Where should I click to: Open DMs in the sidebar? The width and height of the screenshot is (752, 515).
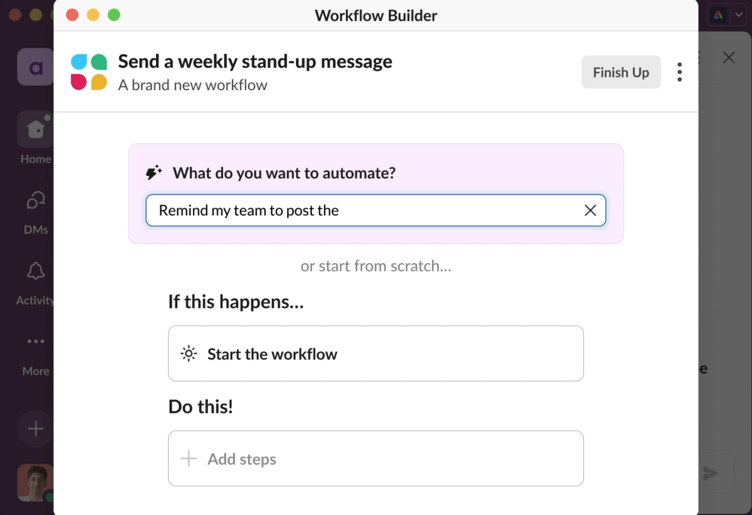click(36, 212)
